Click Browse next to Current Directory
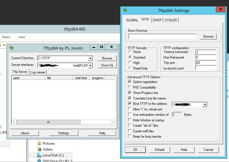Image resolution: width=229 pixels, height=162 pixels. tap(107, 58)
